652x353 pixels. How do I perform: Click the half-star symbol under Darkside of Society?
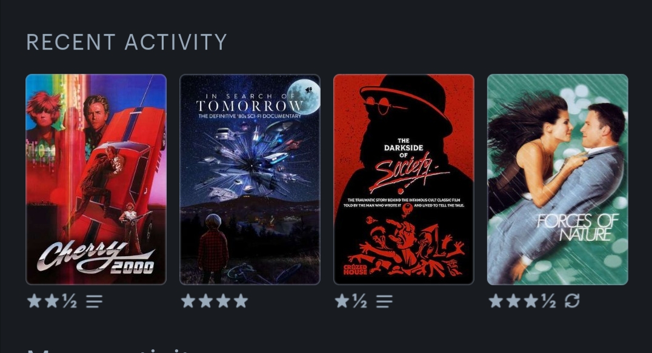point(360,301)
